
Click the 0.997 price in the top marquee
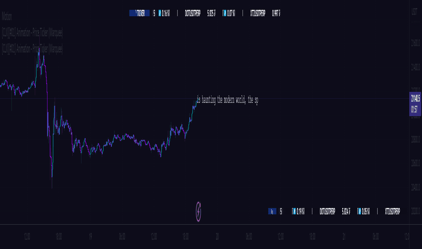(276, 13)
